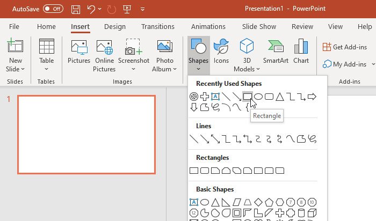Image resolution: width=376 pixels, height=221 pixels.
Task: Start slideshow from beginning icon
Action: [128, 9]
